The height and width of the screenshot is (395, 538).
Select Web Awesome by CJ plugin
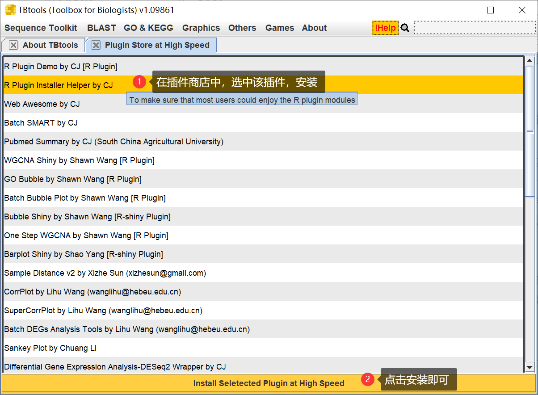click(x=263, y=104)
